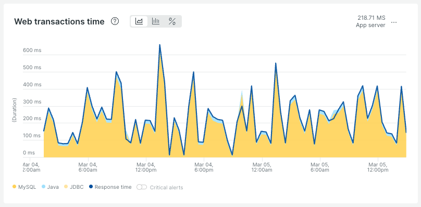
Task: Click the 218.71 MS value
Action: coord(372,18)
